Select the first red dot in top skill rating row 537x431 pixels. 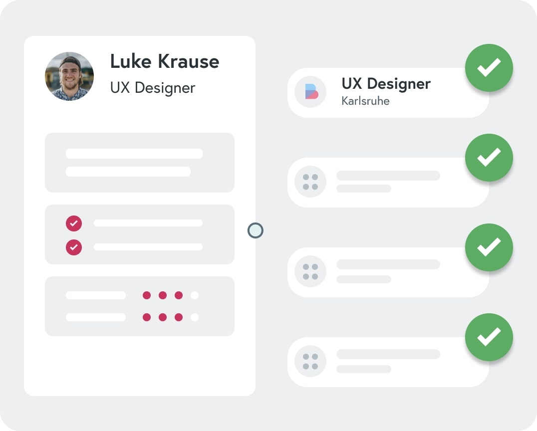(147, 295)
